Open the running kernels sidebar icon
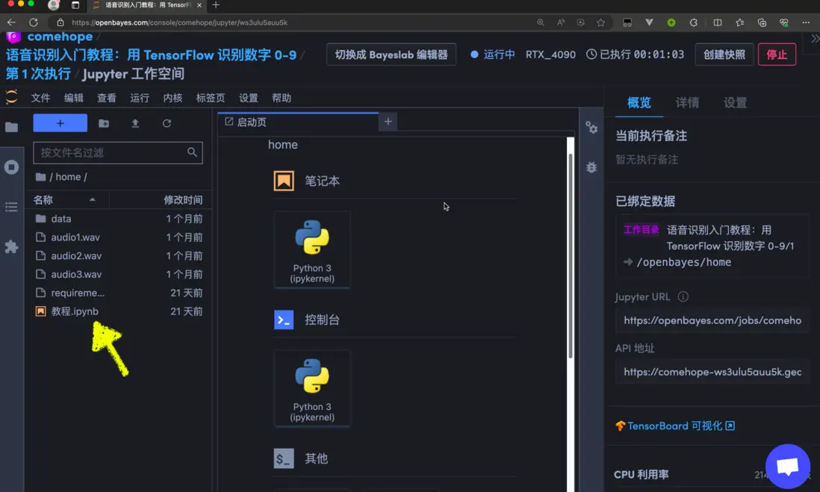The image size is (820, 492). click(x=11, y=167)
